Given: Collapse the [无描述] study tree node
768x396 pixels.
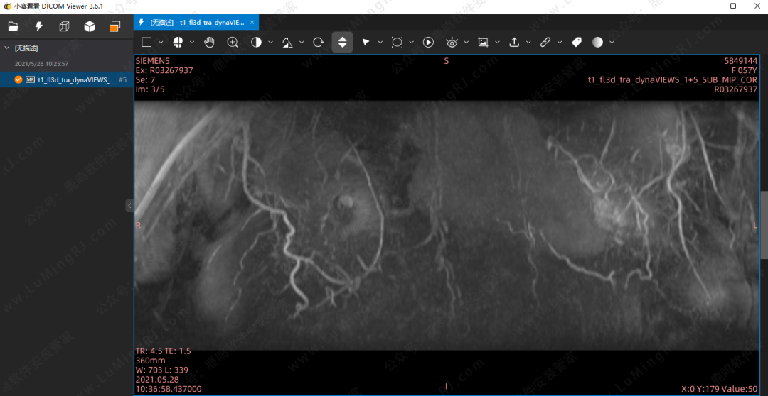Looking at the screenshot, I should point(7,48).
